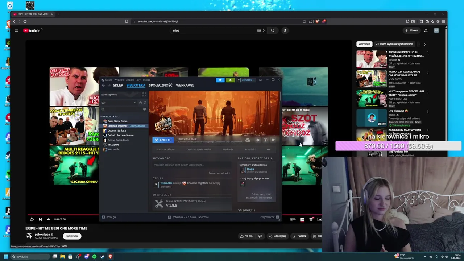Expand the Gry library filter dropdown
Screen dimensions: 464x261
click(119, 103)
